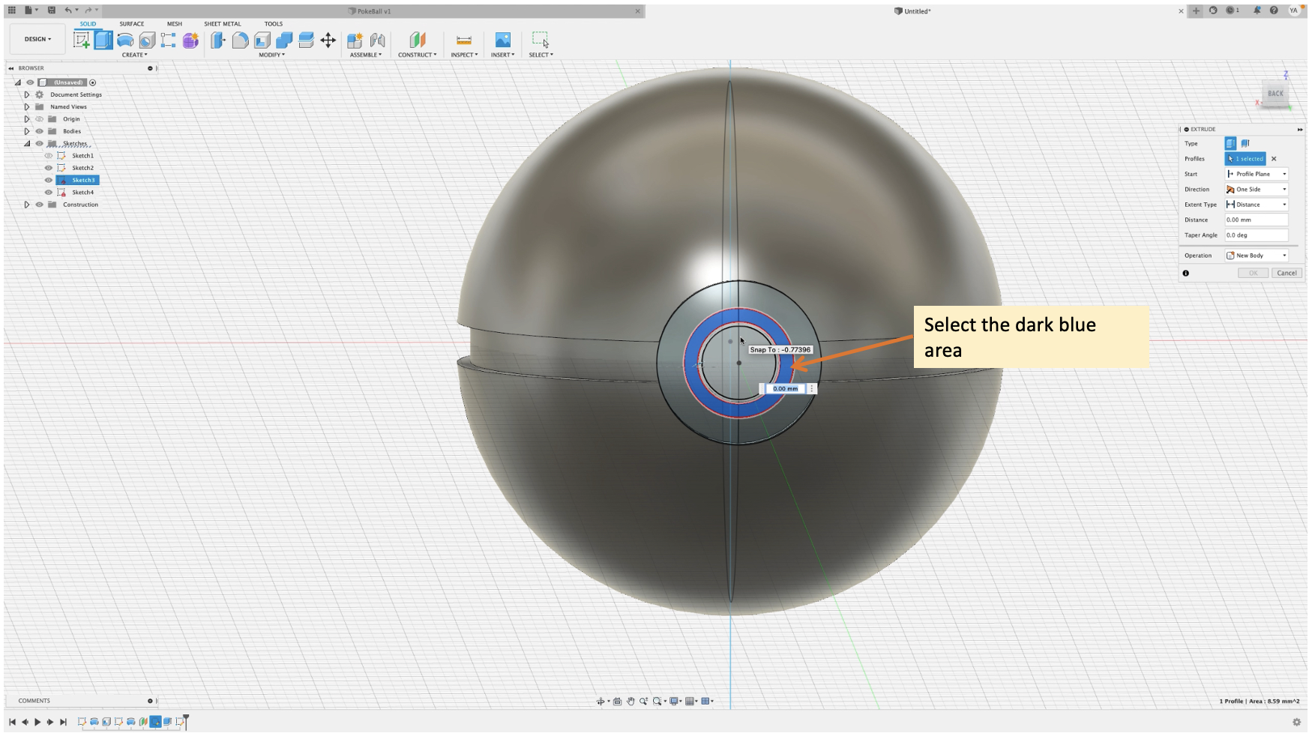Viewport: 1312px width, 736px height.
Task: Select the Orbit navigation tool
Action: coord(600,702)
